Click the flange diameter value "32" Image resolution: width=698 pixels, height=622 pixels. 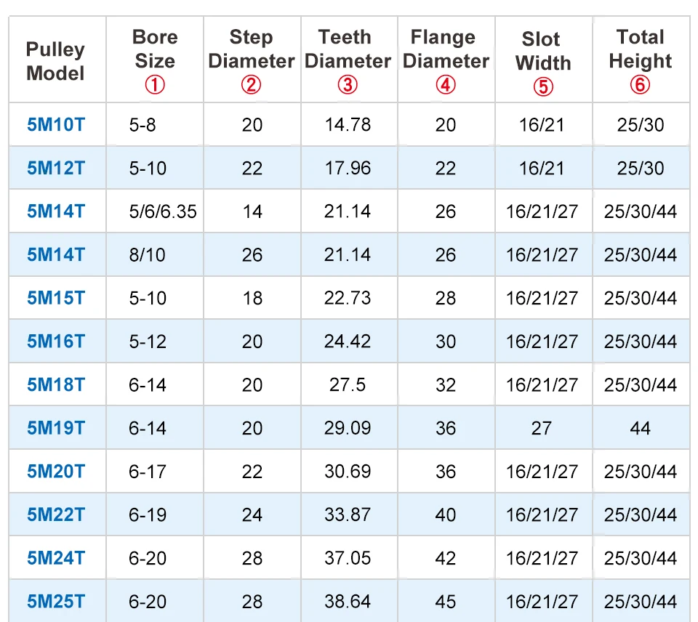click(x=446, y=385)
